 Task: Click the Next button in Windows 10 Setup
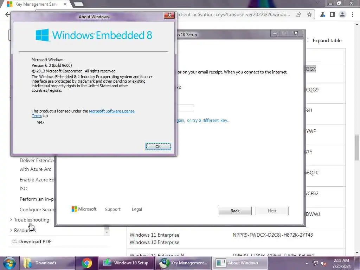click(272, 211)
